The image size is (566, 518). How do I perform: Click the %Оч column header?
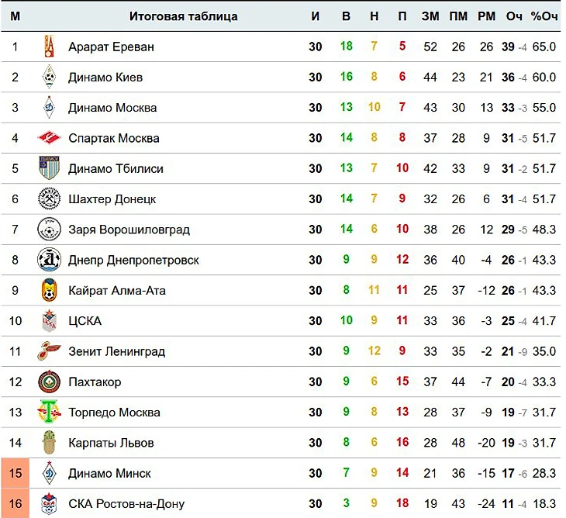(544, 16)
